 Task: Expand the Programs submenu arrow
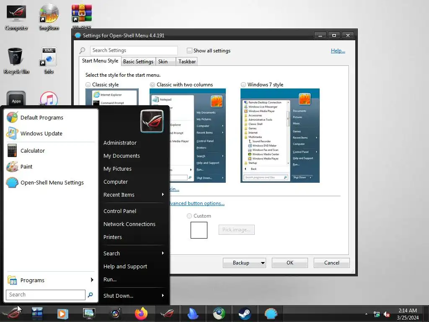pyautogui.click(x=92, y=280)
